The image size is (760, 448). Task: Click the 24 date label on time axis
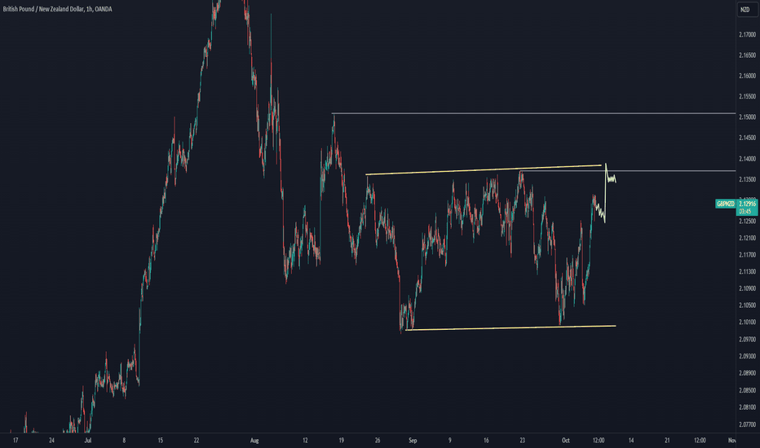point(51,440)
